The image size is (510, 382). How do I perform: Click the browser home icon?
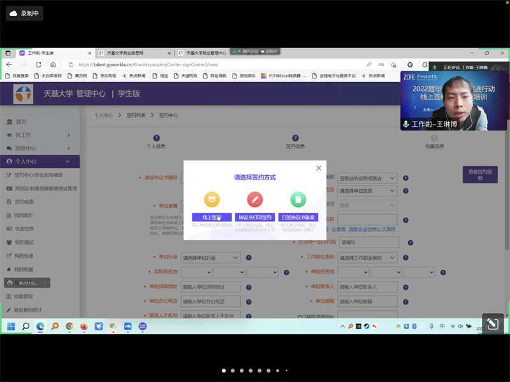pyautogui.click(x=53, y=64)
